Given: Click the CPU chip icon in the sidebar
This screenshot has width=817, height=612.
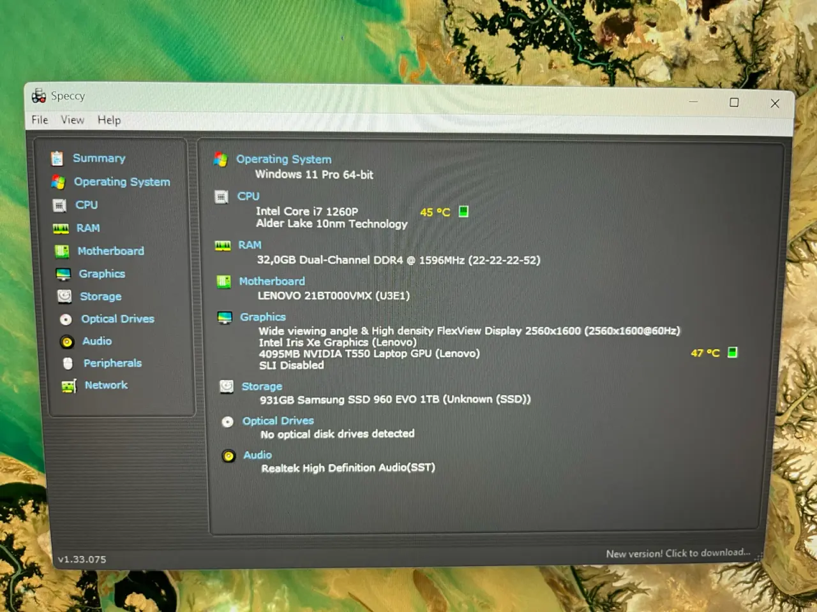Looking at the screenshot, I should click(59, 205).
